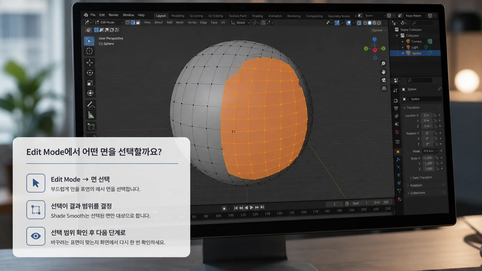
Task: Select the Scale tool
Action: point(90,83)
